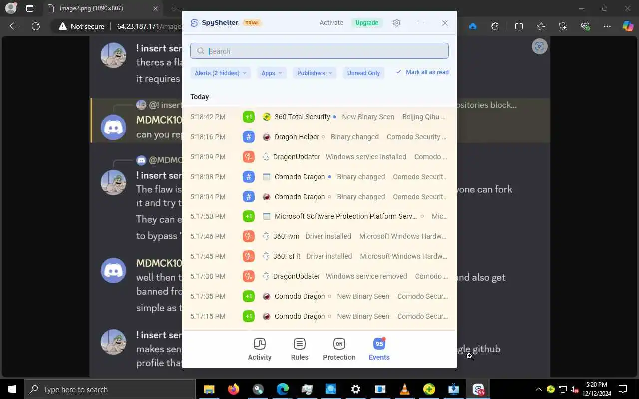The width and height of the screenshot is (639, 399).
Task: Click the # badge on 5:18:08 PM Comodo Dragon row
Action: click(x=249, y=177)
